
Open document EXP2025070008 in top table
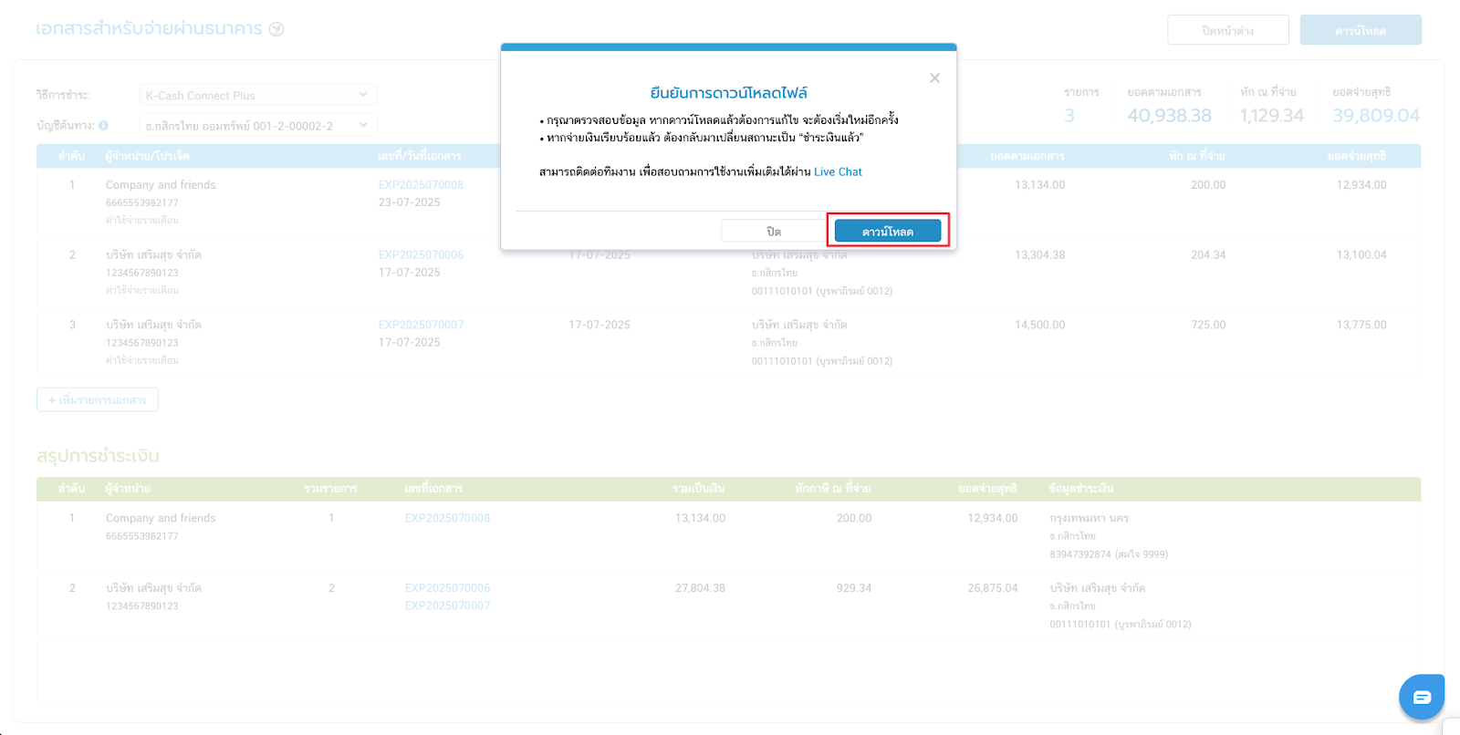421,184
